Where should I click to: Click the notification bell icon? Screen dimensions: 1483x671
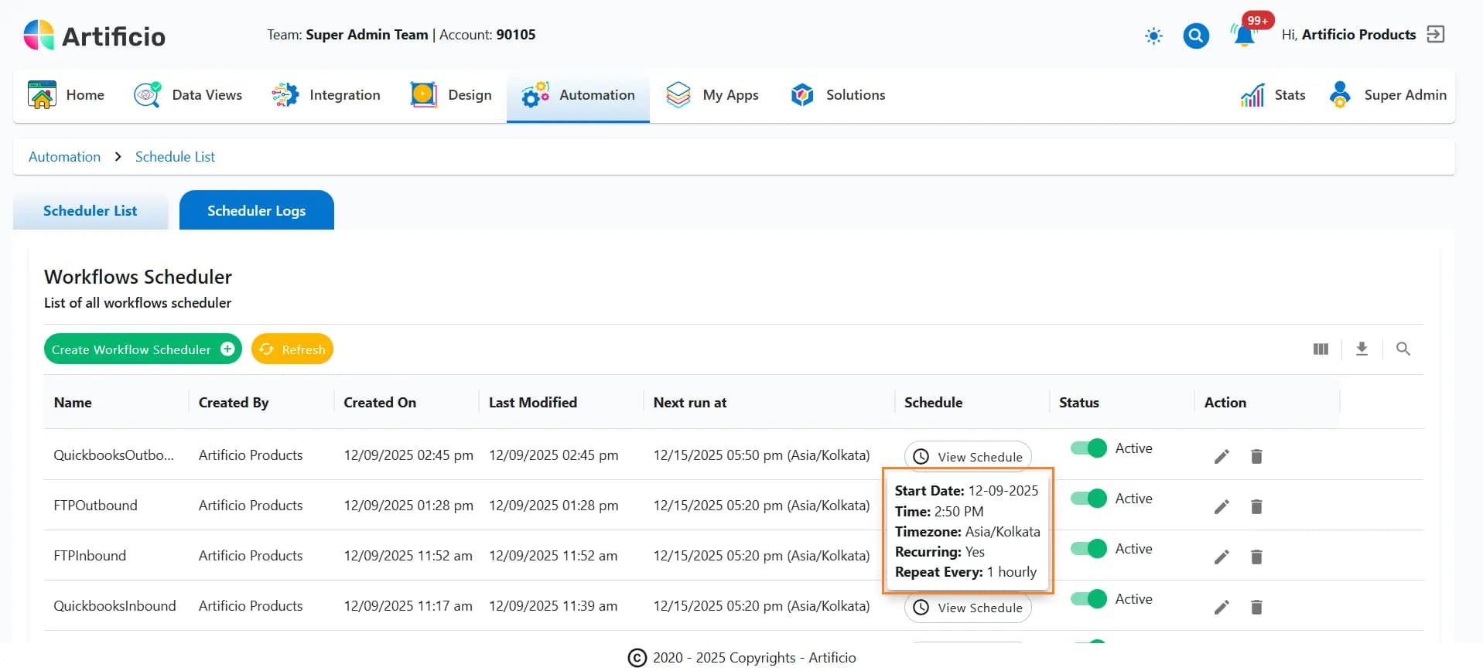pyautogui.click(x=1244, y=36)
